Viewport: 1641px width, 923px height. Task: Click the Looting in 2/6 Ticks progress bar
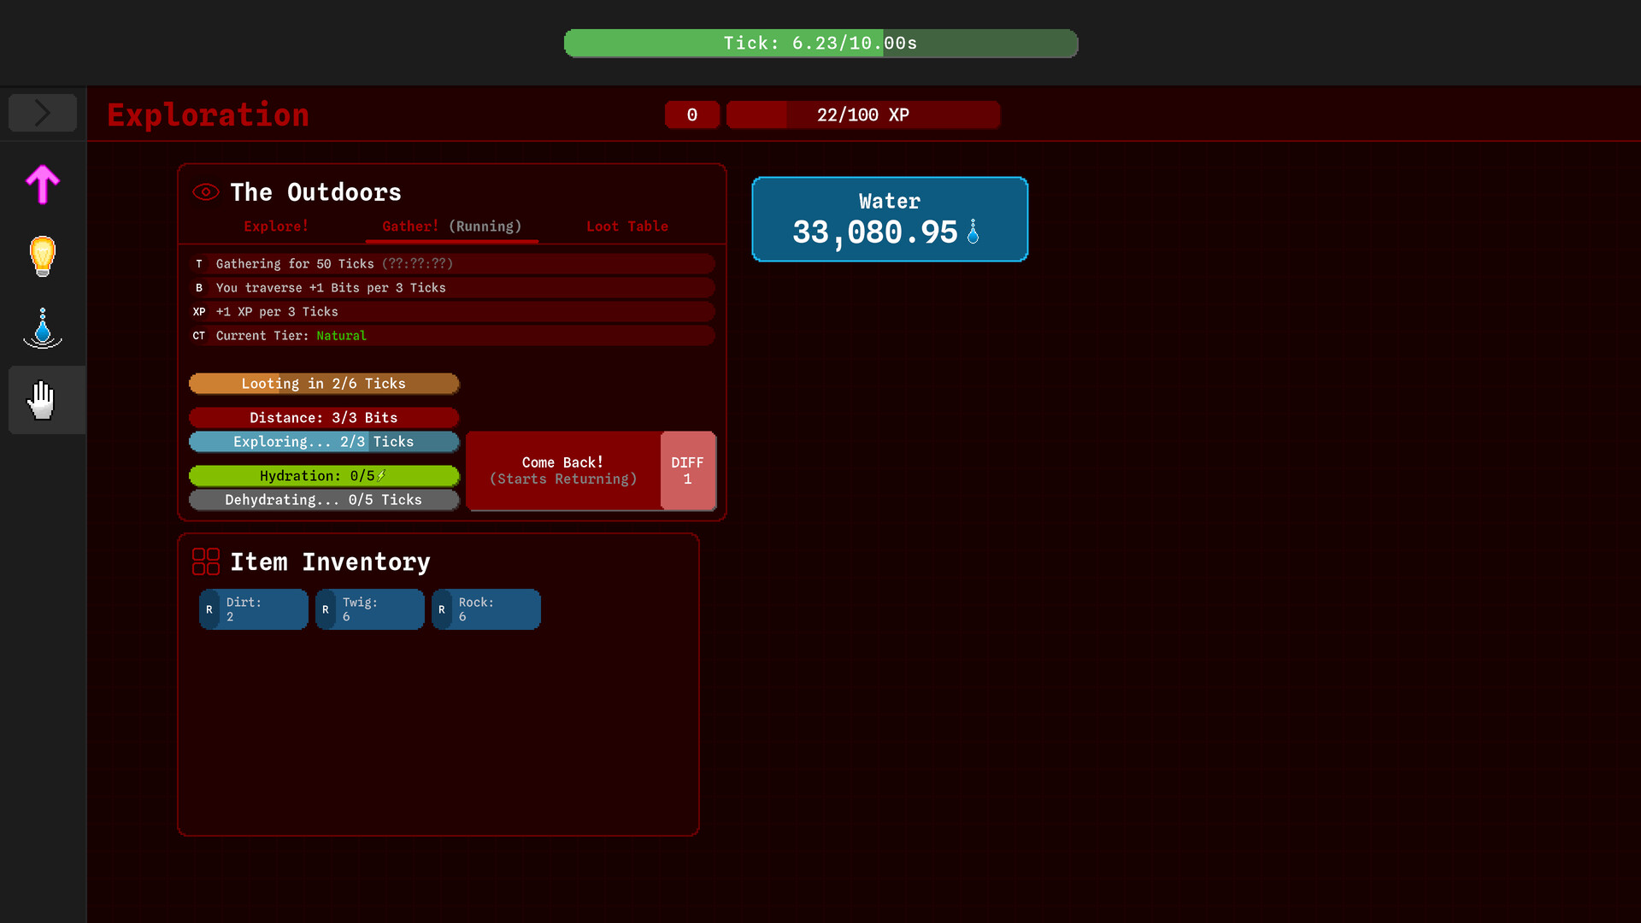pos(324,383)
